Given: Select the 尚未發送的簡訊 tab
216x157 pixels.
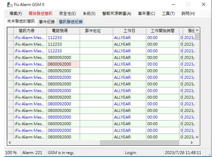Looking at the screenshot, I should 21,21.
